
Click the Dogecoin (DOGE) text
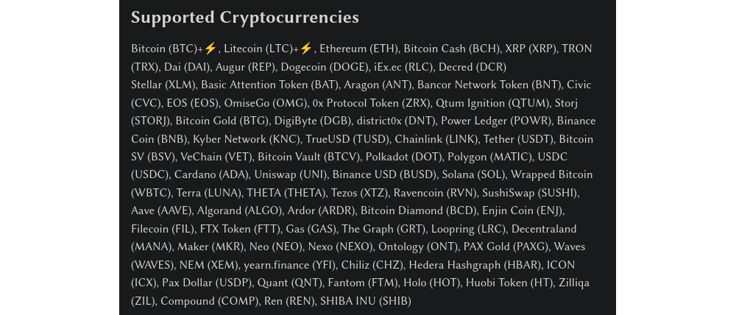tap(324, 67)
